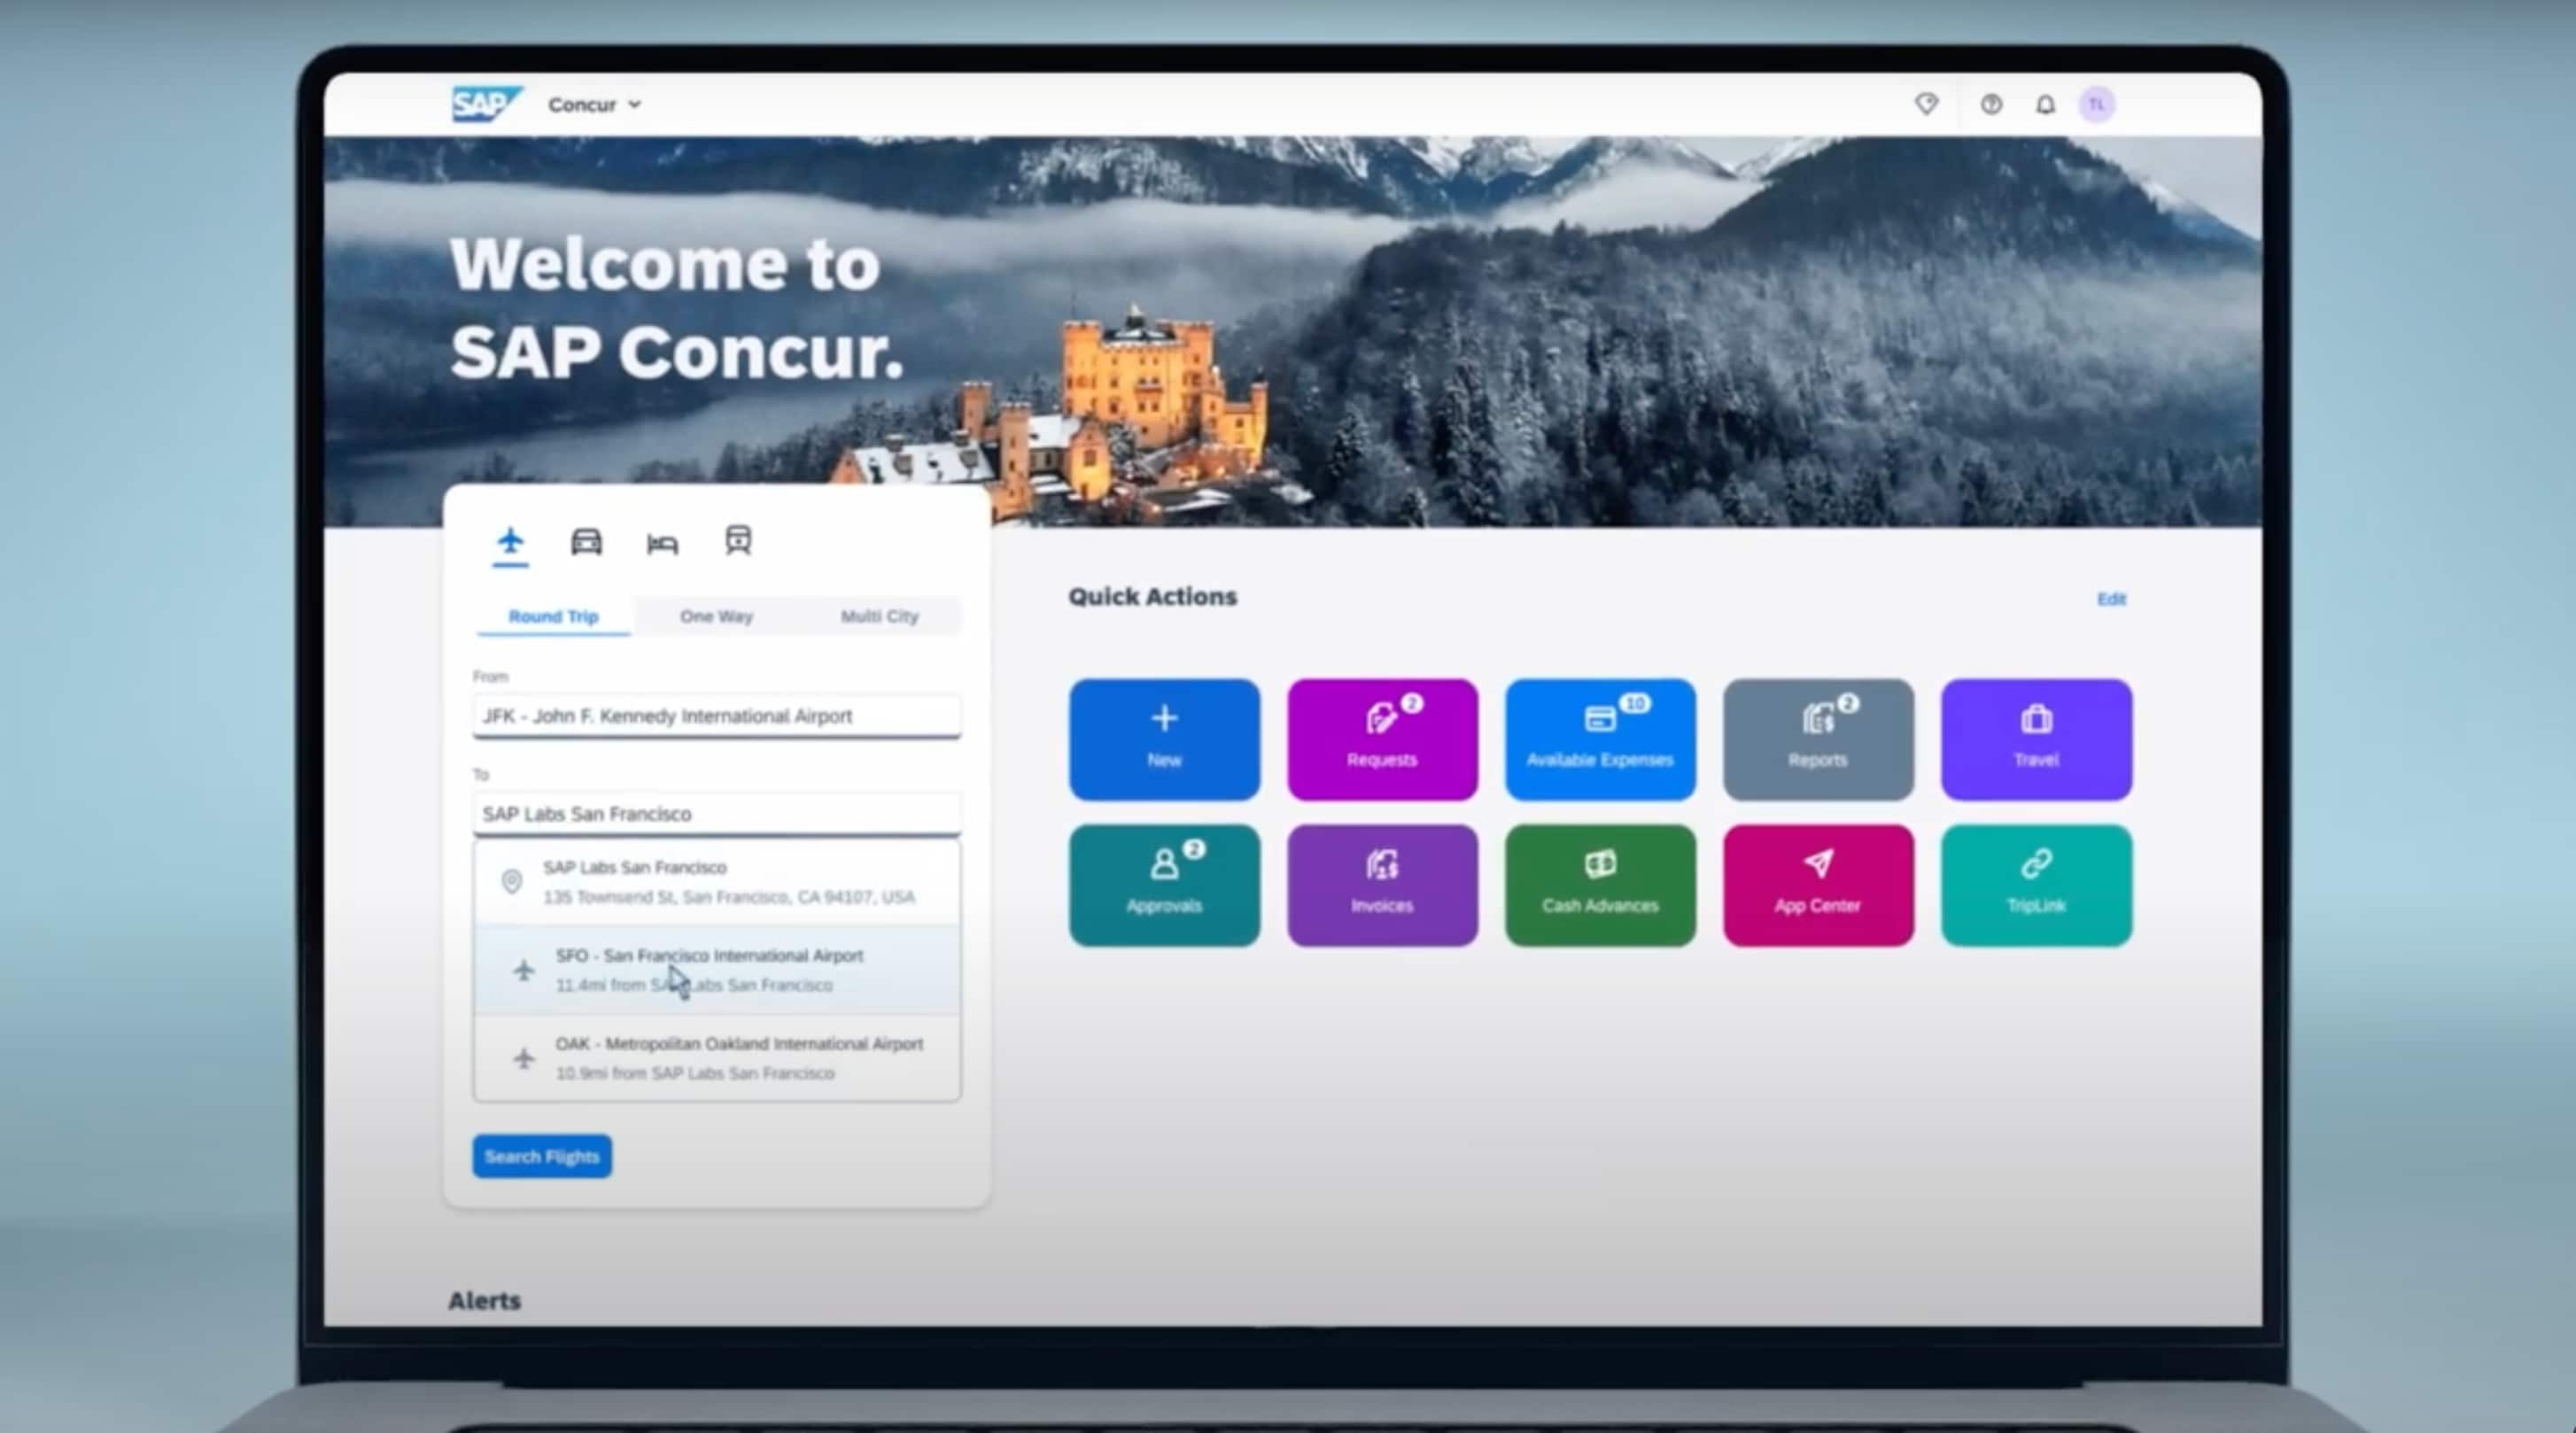Select the car rental icon
The height and width of the screenshot is (1433, 2576).
tap(586, 542)
